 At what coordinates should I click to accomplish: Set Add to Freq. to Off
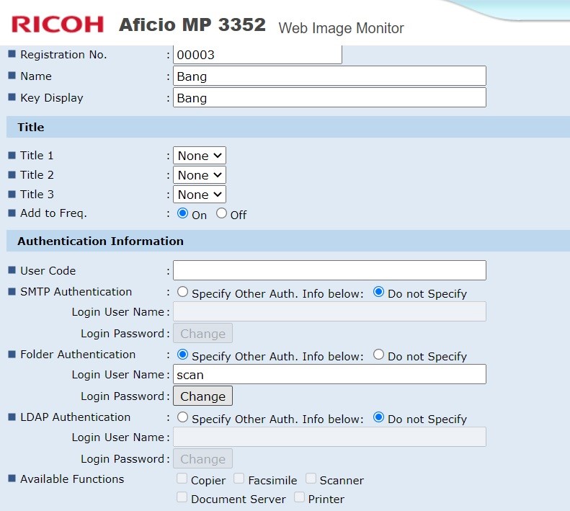(x=221, y=213)
